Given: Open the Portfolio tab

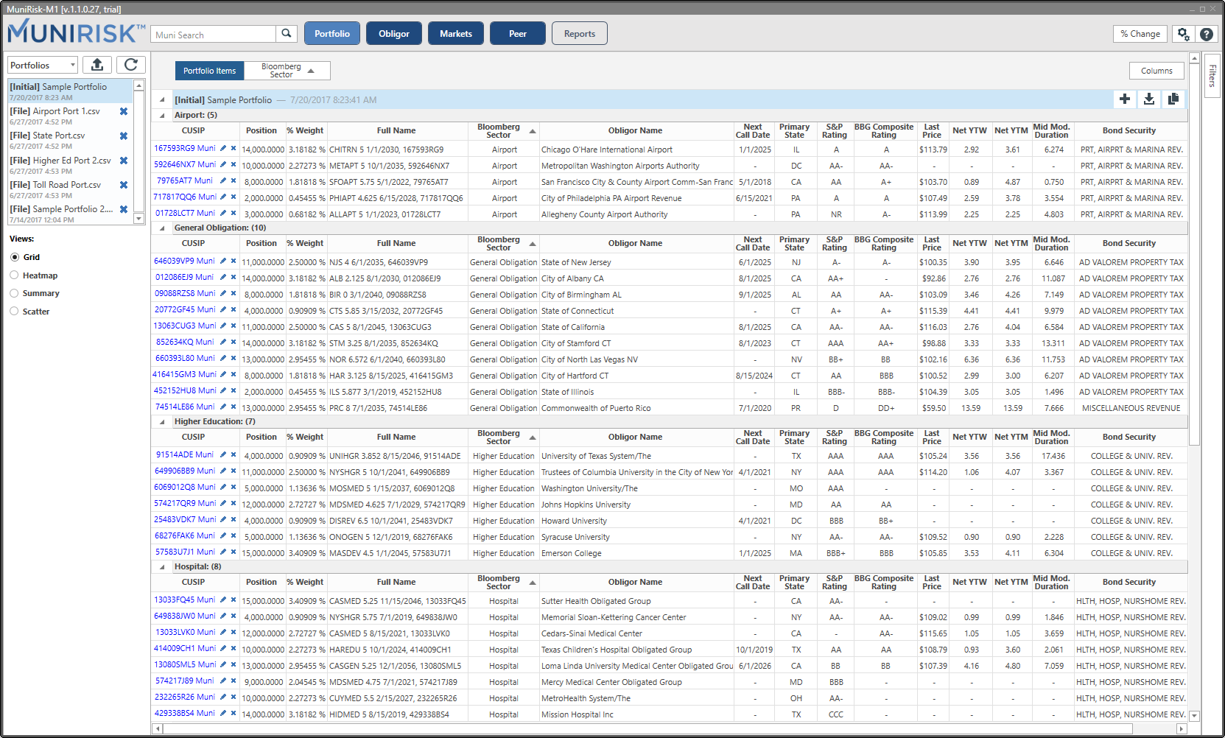Looking at the screenshot, I should [x=332, y=34].
